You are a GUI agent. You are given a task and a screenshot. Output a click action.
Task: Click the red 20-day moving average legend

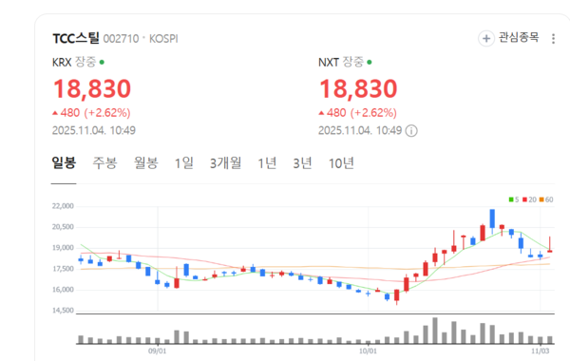[x=529, y=199]
